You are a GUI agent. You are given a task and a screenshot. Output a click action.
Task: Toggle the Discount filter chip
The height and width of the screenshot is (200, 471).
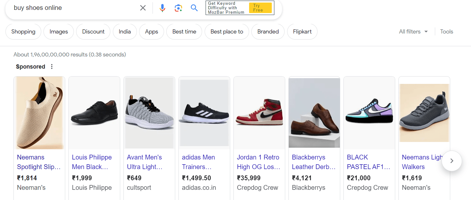tap(93, 32)
